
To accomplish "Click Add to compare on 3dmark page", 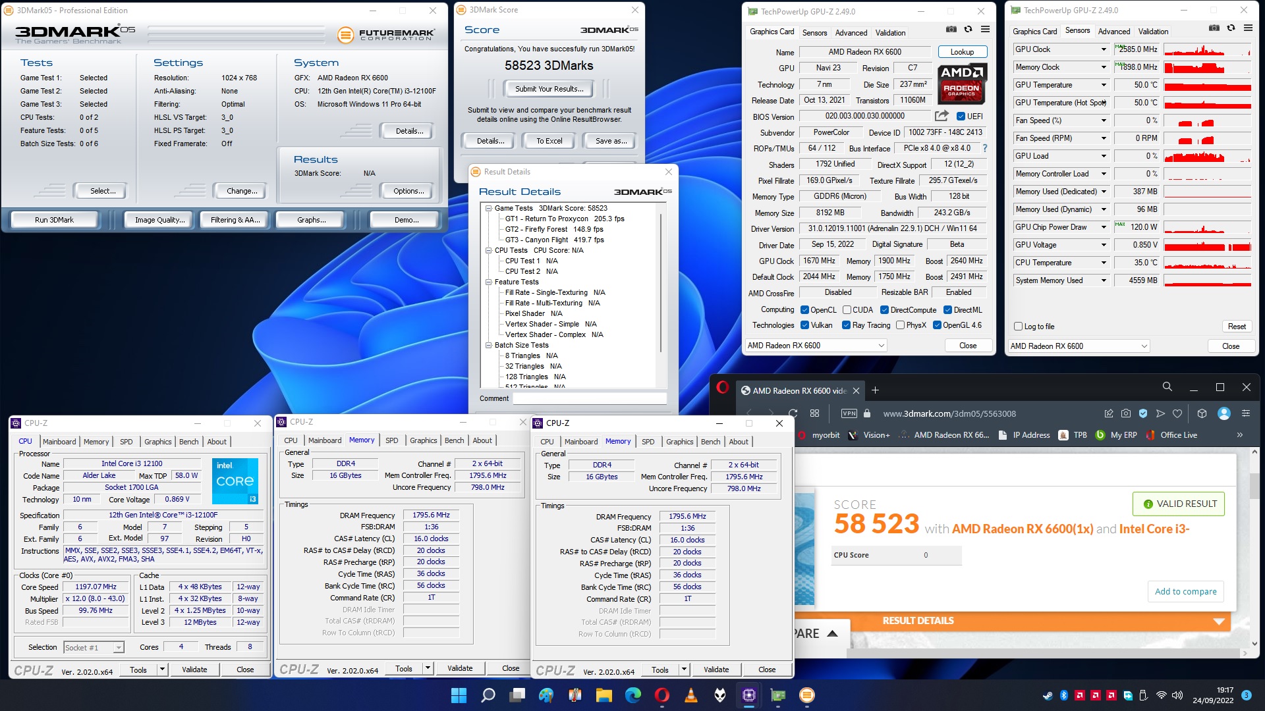I will click(1186, 591).
